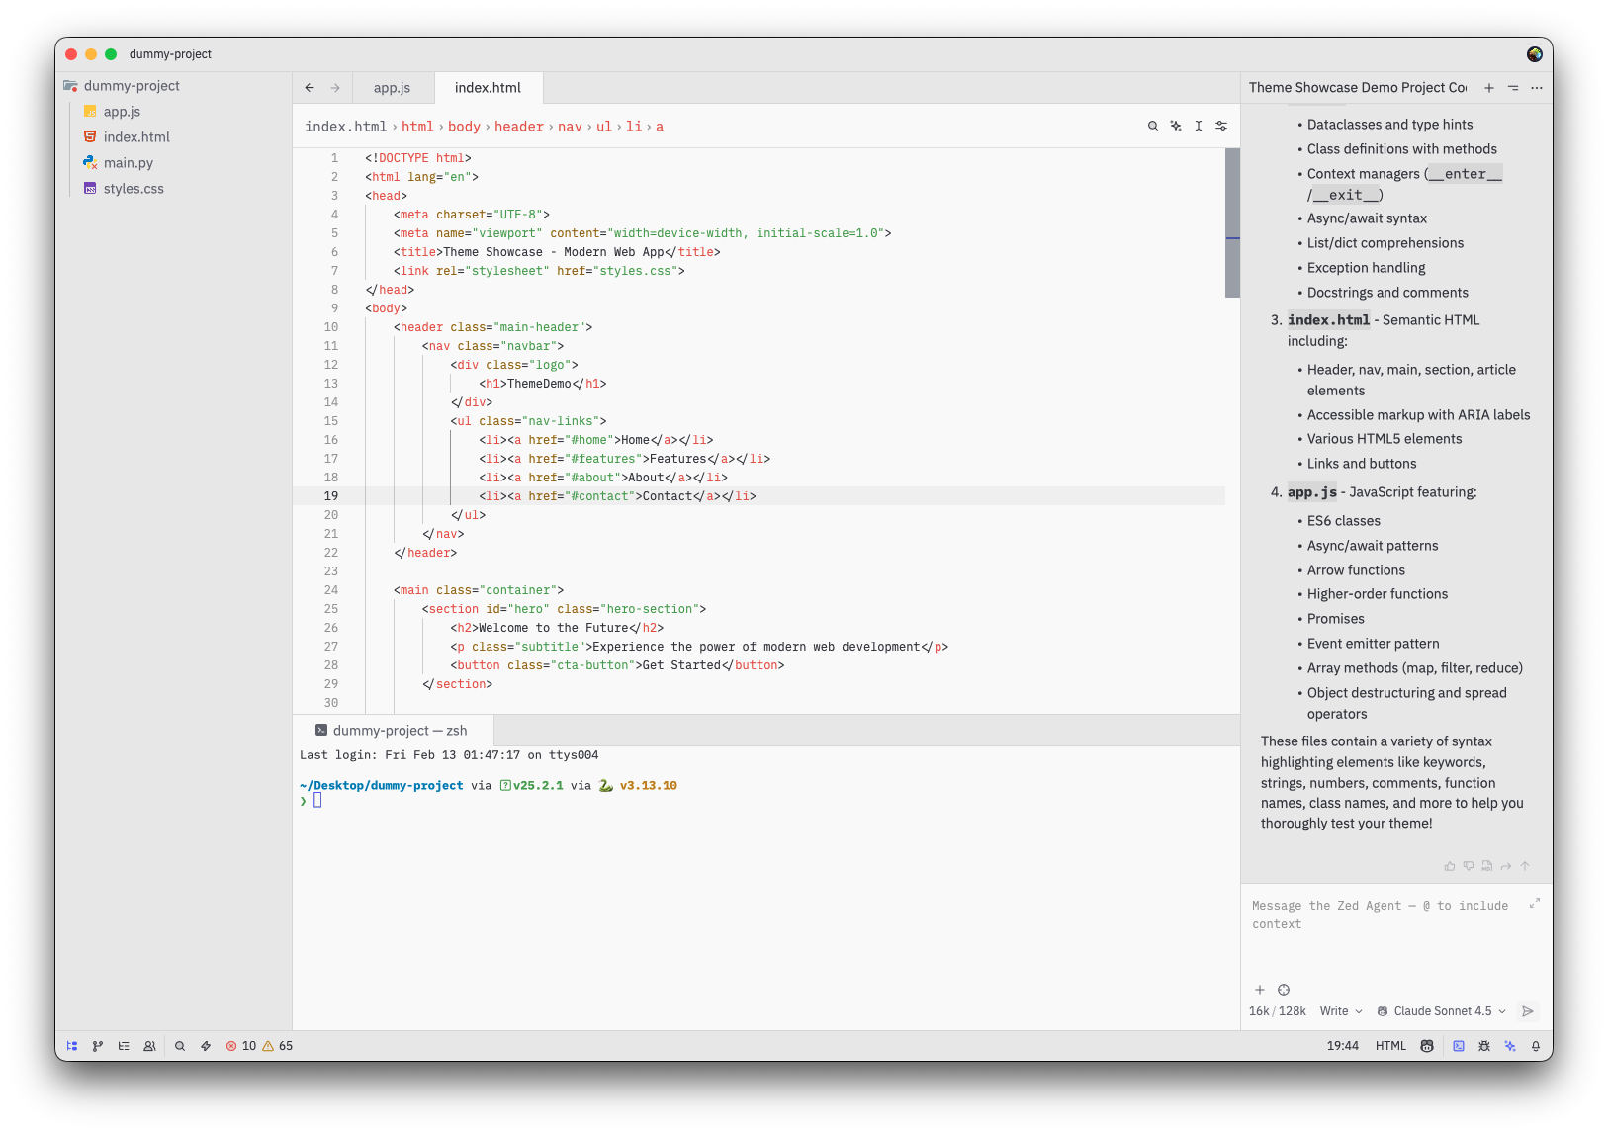Open styles.css from the project tree
The width and height of the screenshot is (1608, 1134).
[134, 189]
